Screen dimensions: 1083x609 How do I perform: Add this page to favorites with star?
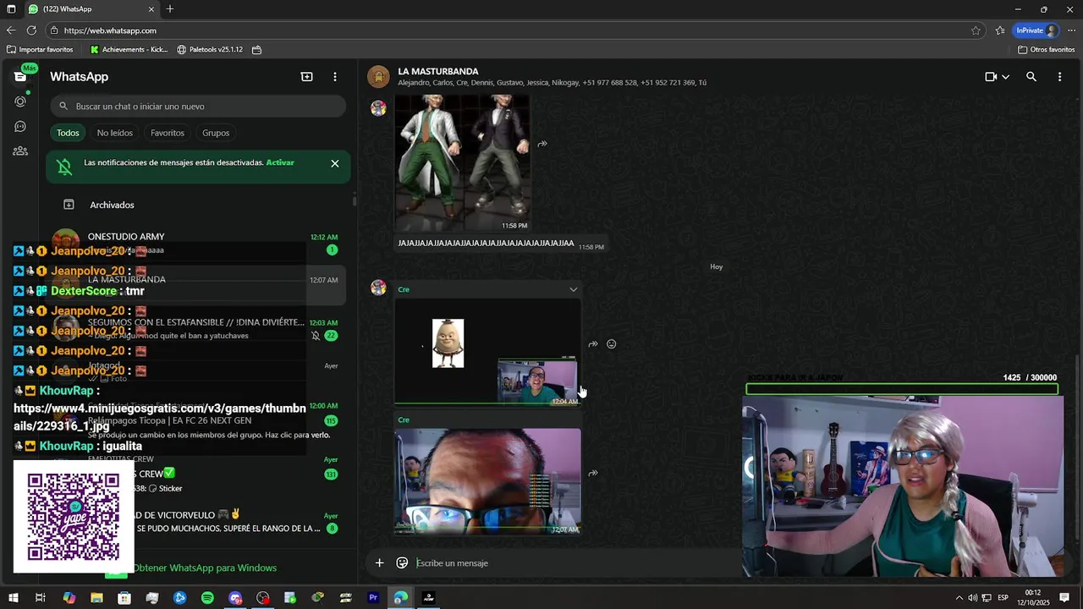pos(976,30)
